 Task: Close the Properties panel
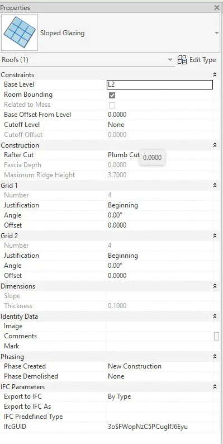click(217, 8)
